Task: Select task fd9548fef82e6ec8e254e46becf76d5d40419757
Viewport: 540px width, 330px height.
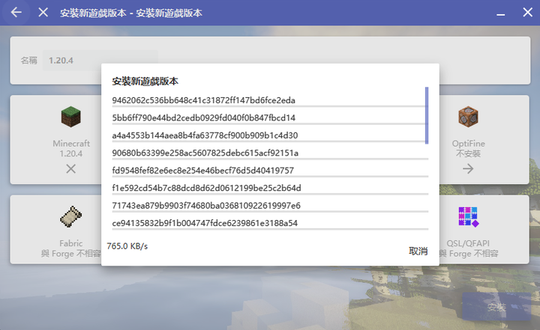Action: point(202,171)
